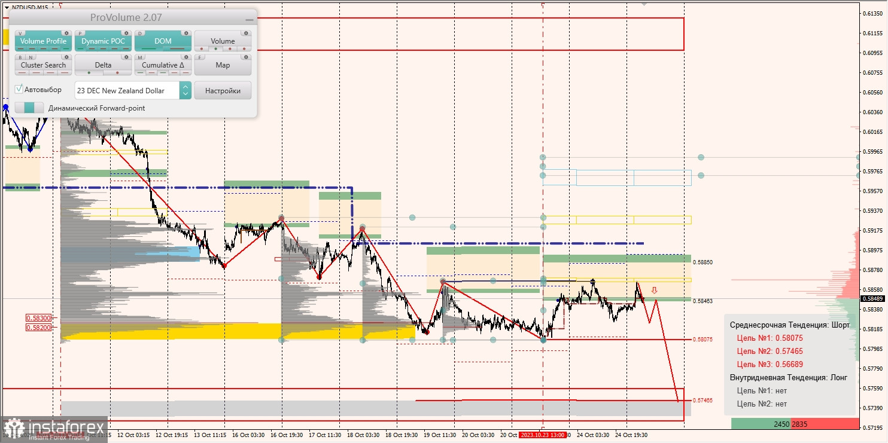Minimize the ProVolume 2.07 panel

[250, 20]
